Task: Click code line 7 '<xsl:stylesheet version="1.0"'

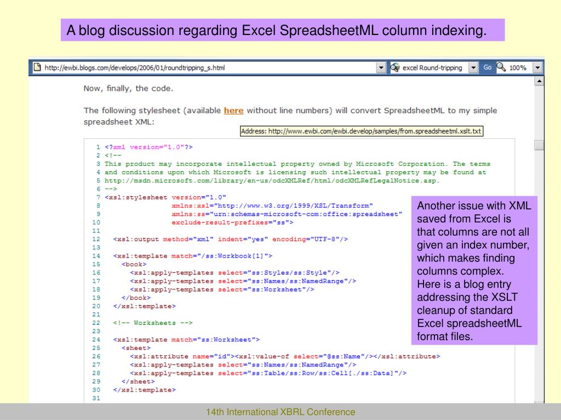Action: coord(165,197)
